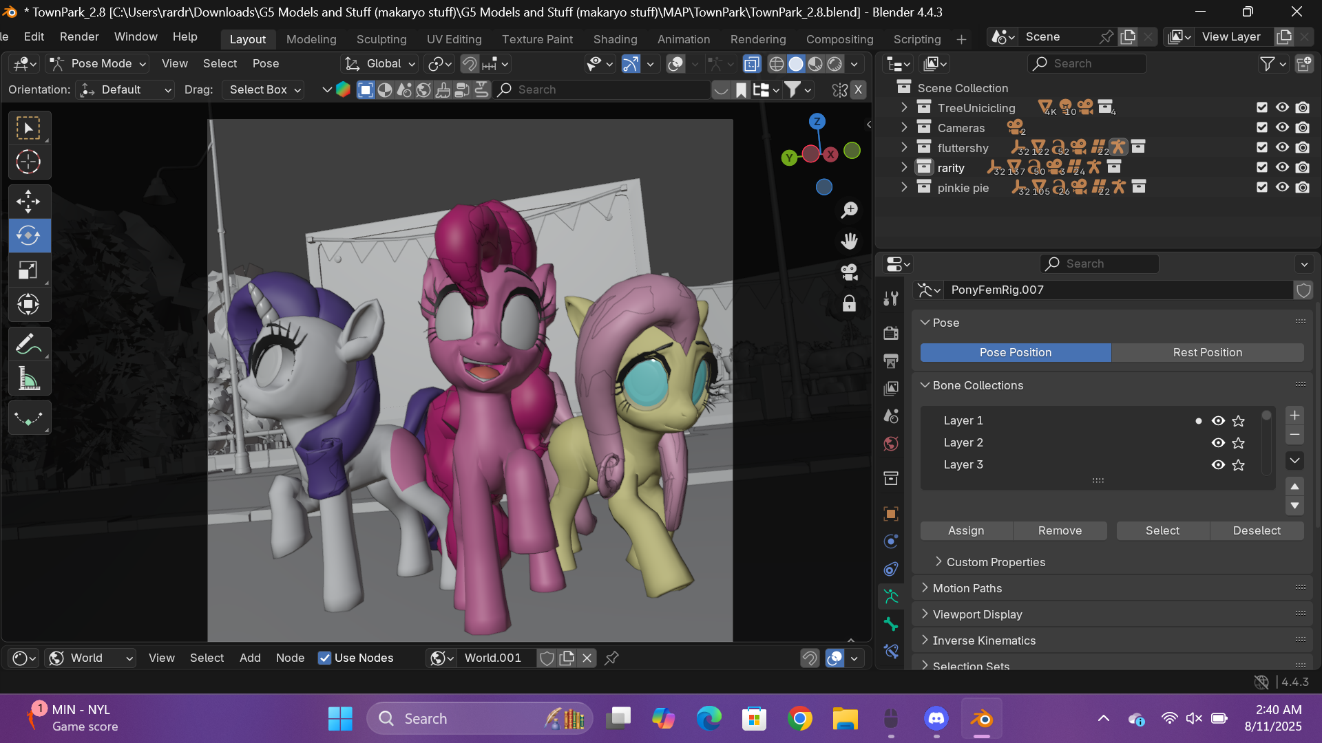The image size is (1322, 743).
Task: Open the View Layer properties tab
Action: 891,389
